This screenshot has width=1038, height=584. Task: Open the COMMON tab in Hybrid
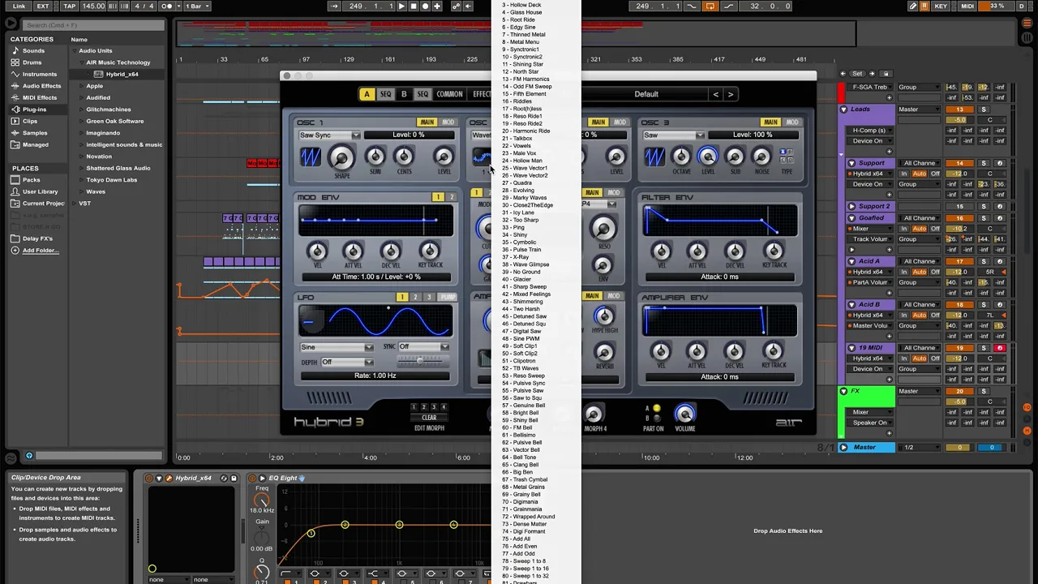tap(449, 94)
